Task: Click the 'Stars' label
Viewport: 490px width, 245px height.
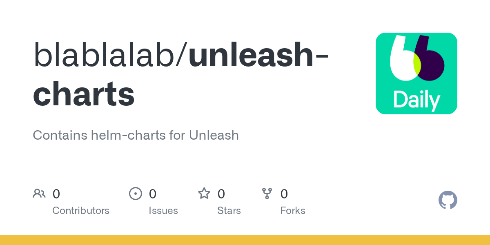Action: (x=229, y=211)
